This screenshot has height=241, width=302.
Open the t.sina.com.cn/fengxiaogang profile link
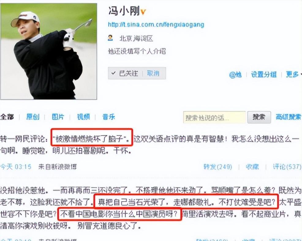(156, 24)
